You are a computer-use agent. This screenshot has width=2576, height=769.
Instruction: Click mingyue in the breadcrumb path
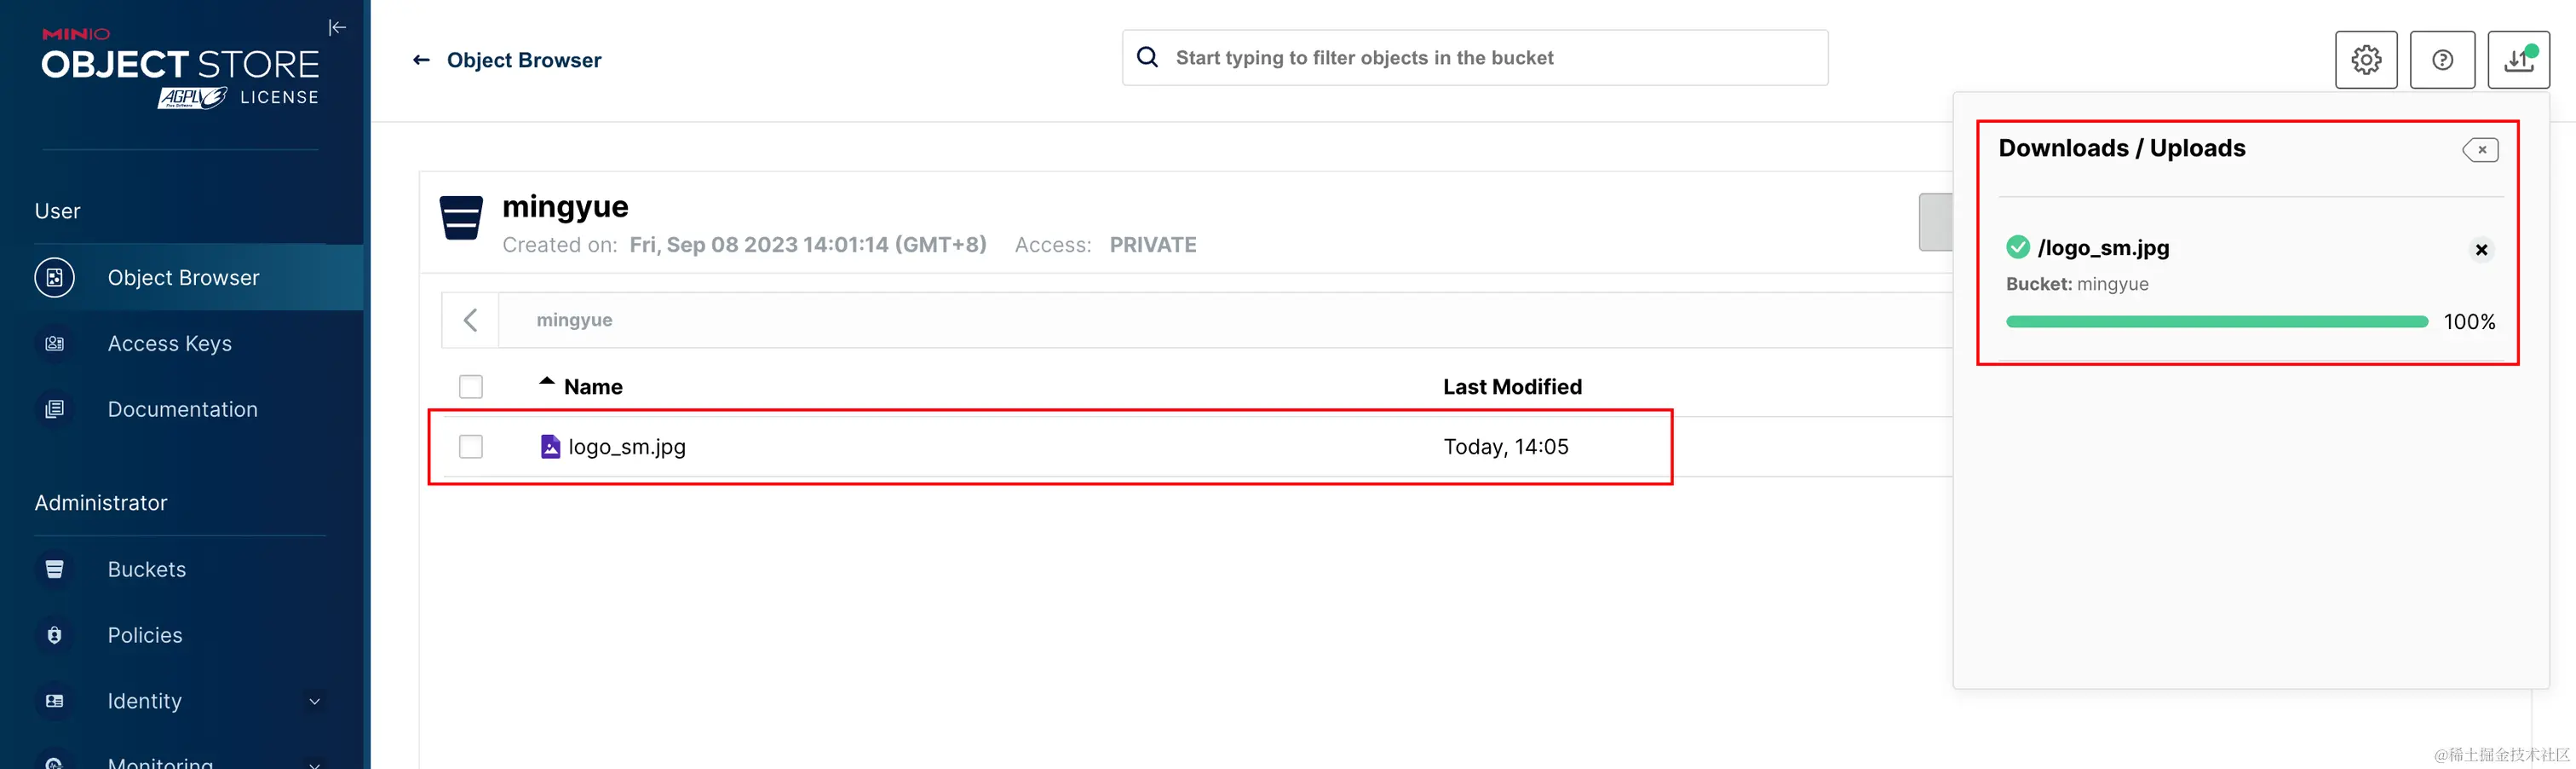574,320
